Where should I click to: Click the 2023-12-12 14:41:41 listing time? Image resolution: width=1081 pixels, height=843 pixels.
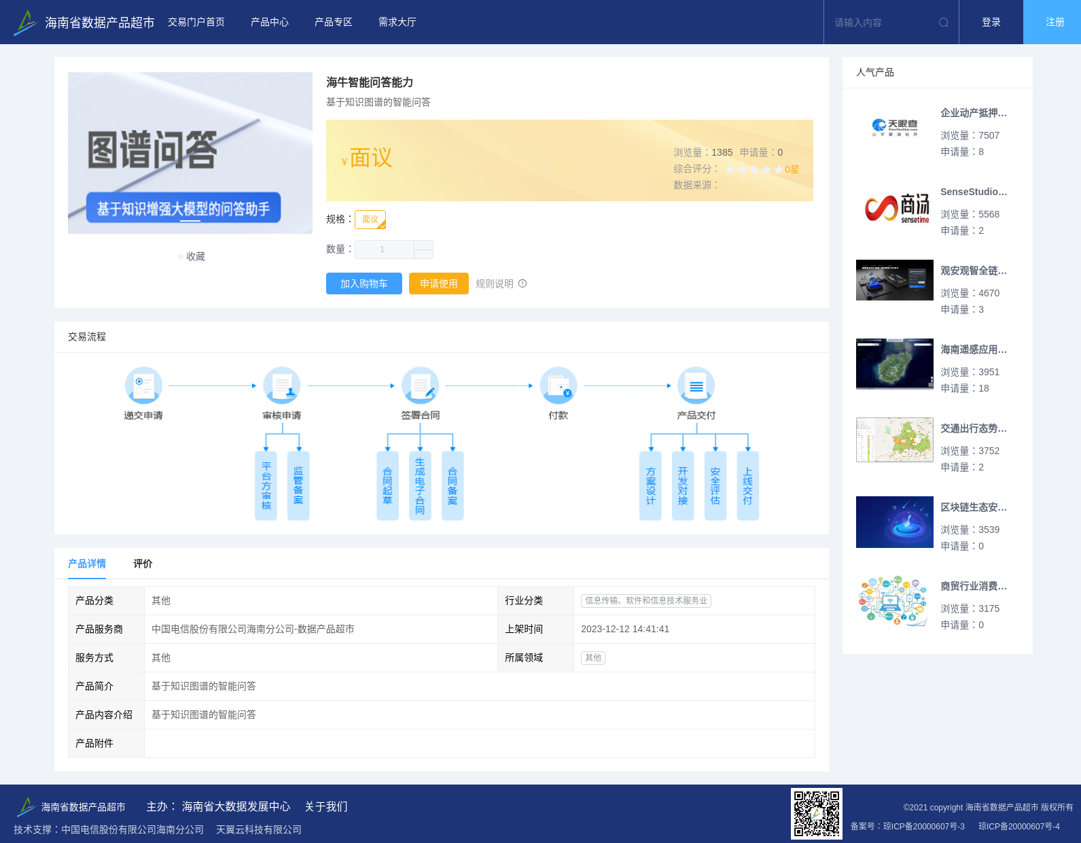click(x=625, y=630)
